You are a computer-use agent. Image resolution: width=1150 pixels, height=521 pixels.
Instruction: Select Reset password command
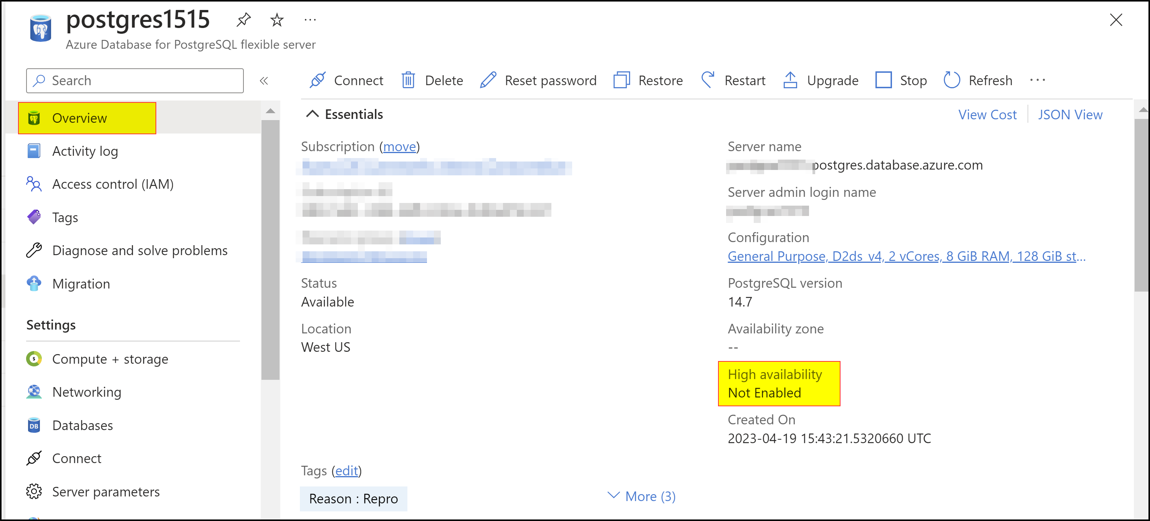[x=538, y=80]
